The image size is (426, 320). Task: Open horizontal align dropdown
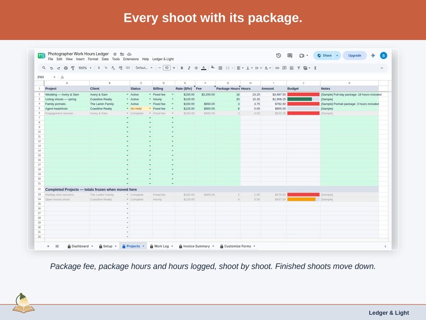click(240, 68)
